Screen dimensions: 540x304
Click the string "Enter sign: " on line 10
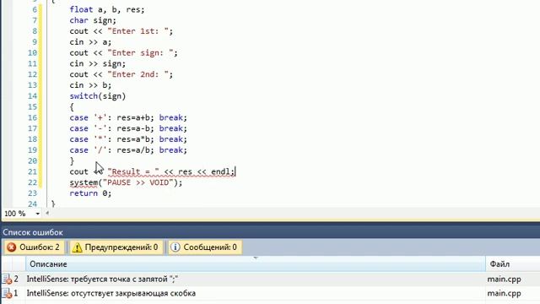pos(140,52)
